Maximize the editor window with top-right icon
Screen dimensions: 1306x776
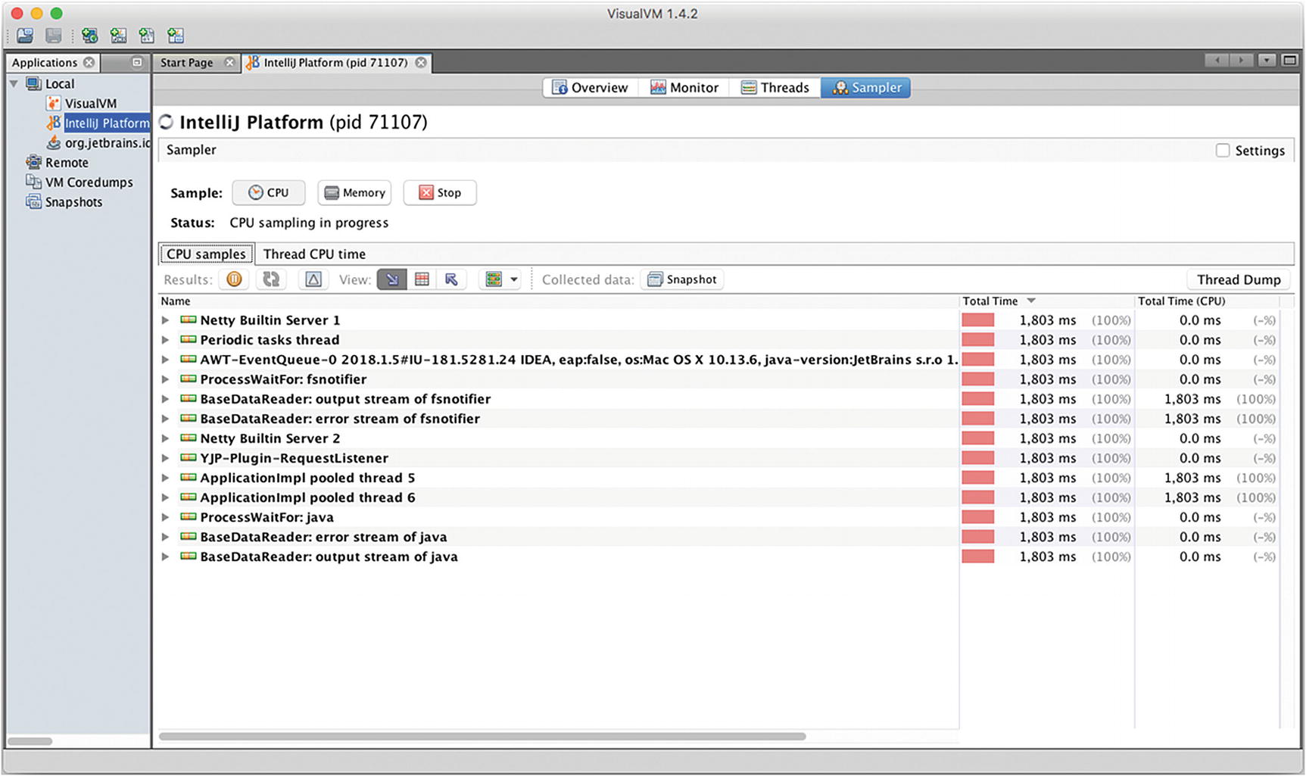pyautogui.click(x=1289, y=60)
